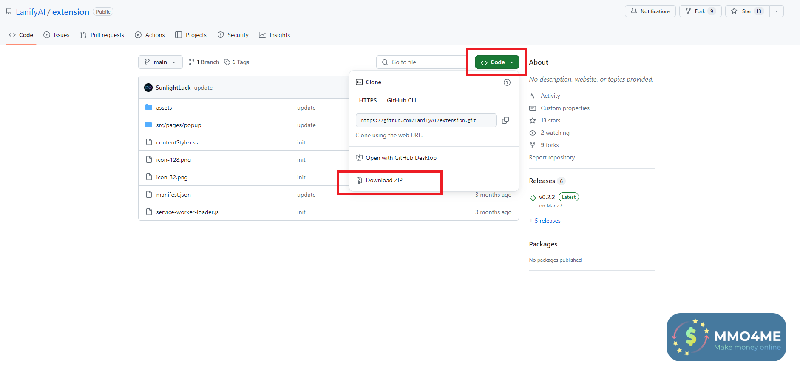This screenshot has width=800, height=368.
Task: Select the HTTPS clone tab
Action: click(368, 100)
